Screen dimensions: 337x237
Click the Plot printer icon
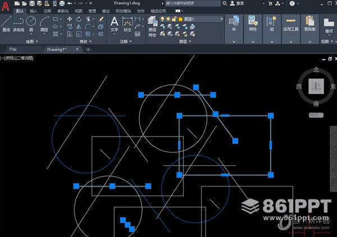(62, 3)
